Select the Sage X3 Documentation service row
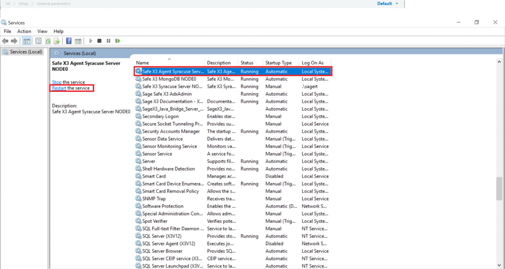The image size is (505, 269). tap(233, 101)
